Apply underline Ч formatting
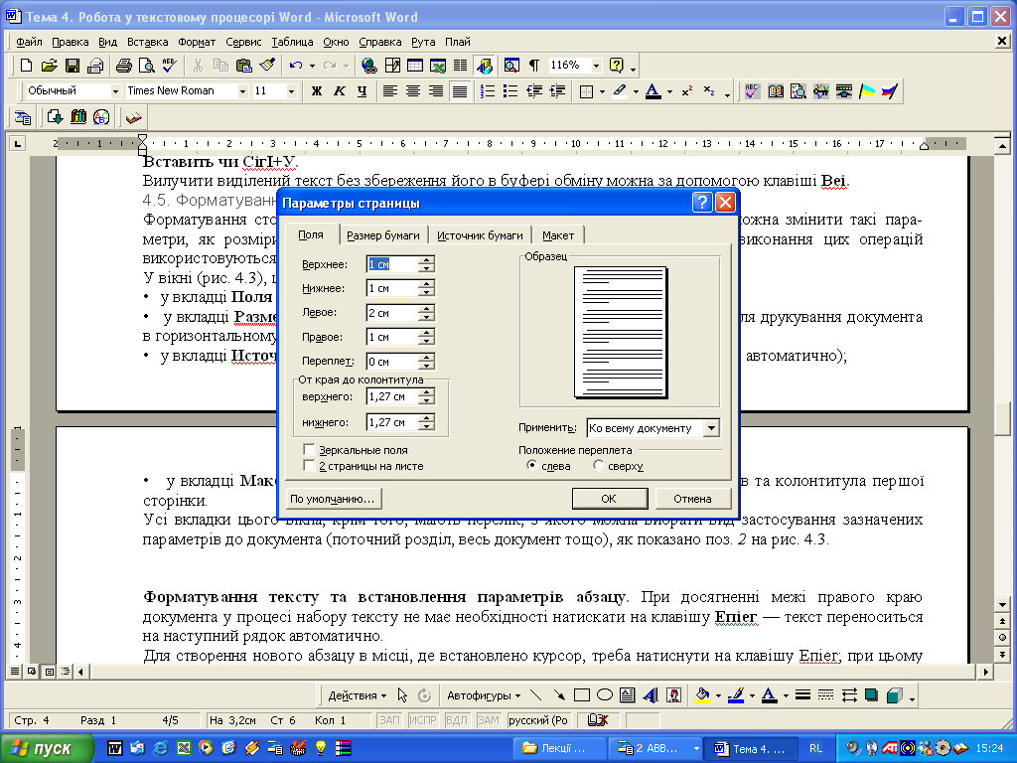 (x=362, y=91)
